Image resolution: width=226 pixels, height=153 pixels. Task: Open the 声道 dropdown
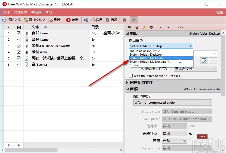click(174, 141)
